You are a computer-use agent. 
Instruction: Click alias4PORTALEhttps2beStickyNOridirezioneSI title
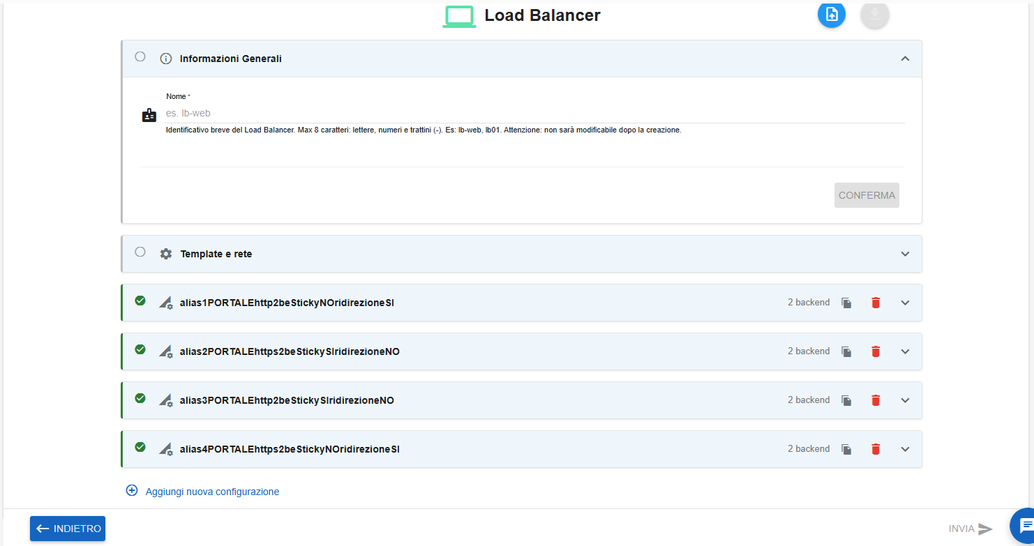(x=290, y=449)
